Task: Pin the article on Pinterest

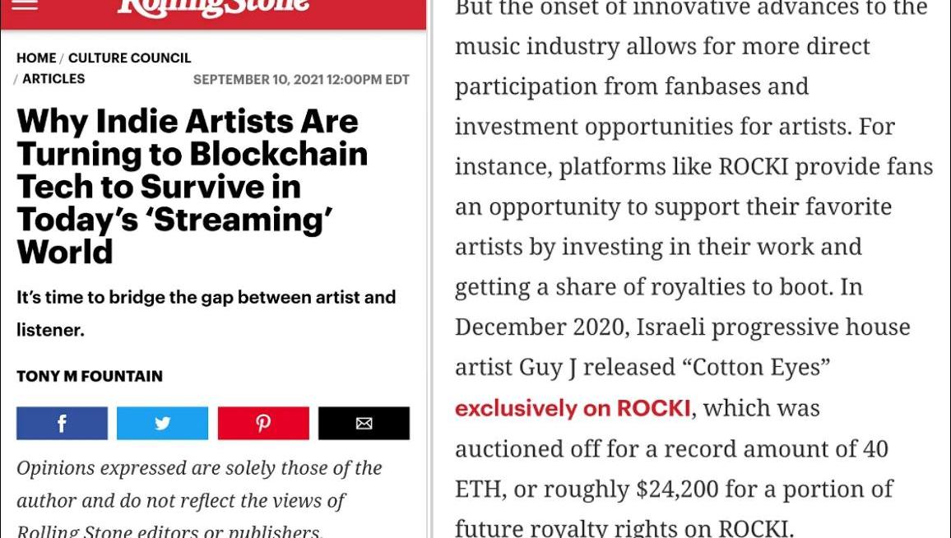Action: [263, 424]
